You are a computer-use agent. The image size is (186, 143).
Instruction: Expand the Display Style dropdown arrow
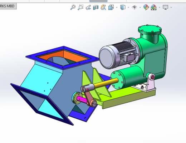tap(128, 8)
